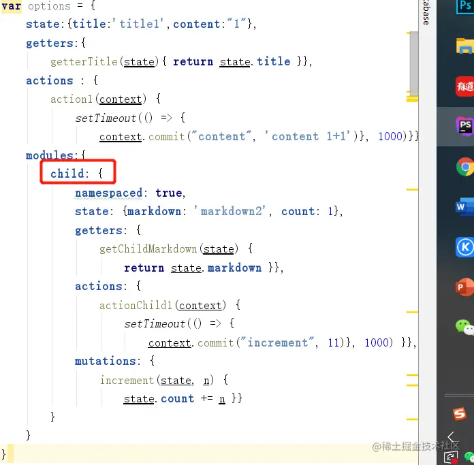Launch the Youdao dictionary taskbar icon

click(465, 86)
